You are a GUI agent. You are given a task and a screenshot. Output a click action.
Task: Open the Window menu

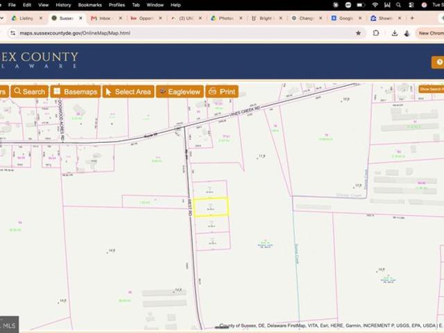pyautogui.click(x=155, y=5)
